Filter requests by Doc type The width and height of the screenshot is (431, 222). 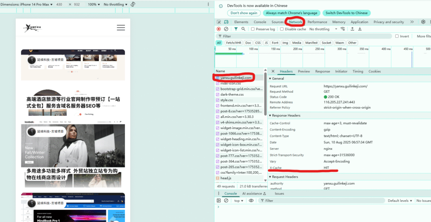248,43
